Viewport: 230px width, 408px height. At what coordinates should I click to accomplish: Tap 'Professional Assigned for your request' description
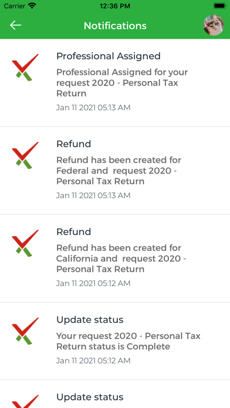(x=122, y=83)
